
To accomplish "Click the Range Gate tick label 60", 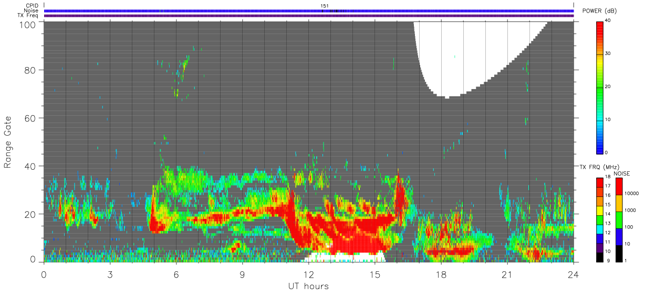I will [30, 118].
